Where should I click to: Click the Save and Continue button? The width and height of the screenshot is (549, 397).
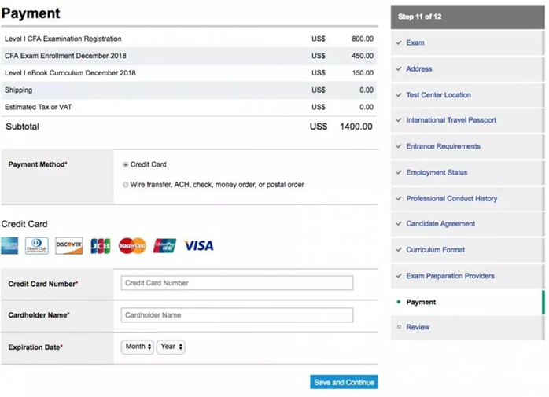coord(344,383)
